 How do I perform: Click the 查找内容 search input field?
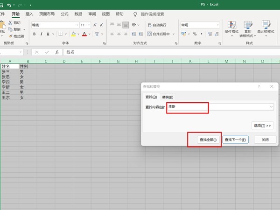coord(187,107)
